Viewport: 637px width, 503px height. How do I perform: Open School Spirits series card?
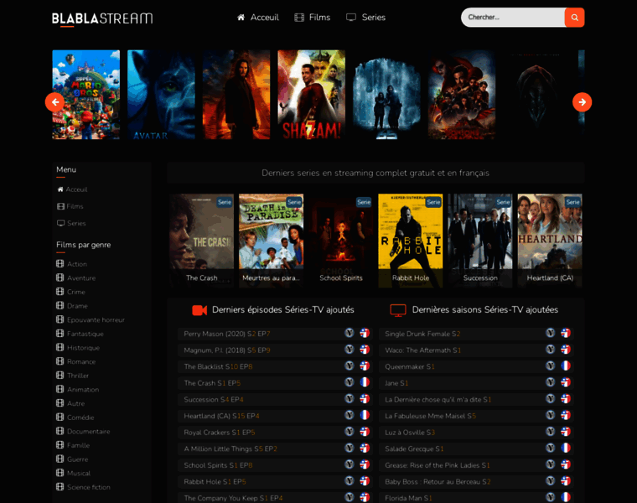tap(341, 241)
